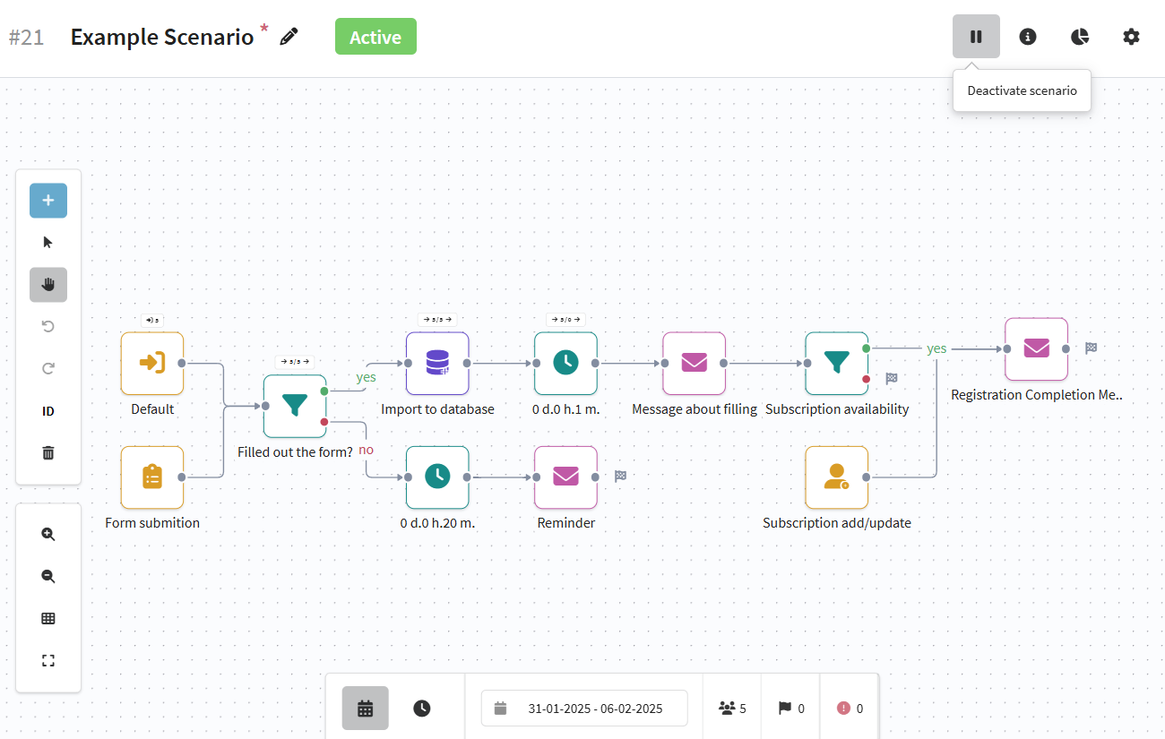The width and height of the screenshot is (1165, 739).
Task: Open the date range picker field
Action: pyautogui.click(x=584, y=709)
